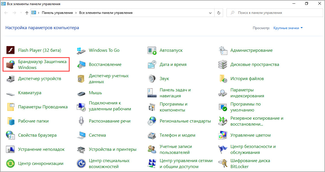Expand the address bar history chevron
The image size is (325, 172).
pos(210,13)
